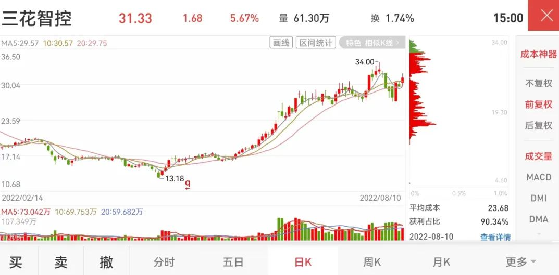Screen dimensions: 559x275
Task: Switch to the 分时 tab
Action: [164, 263]
